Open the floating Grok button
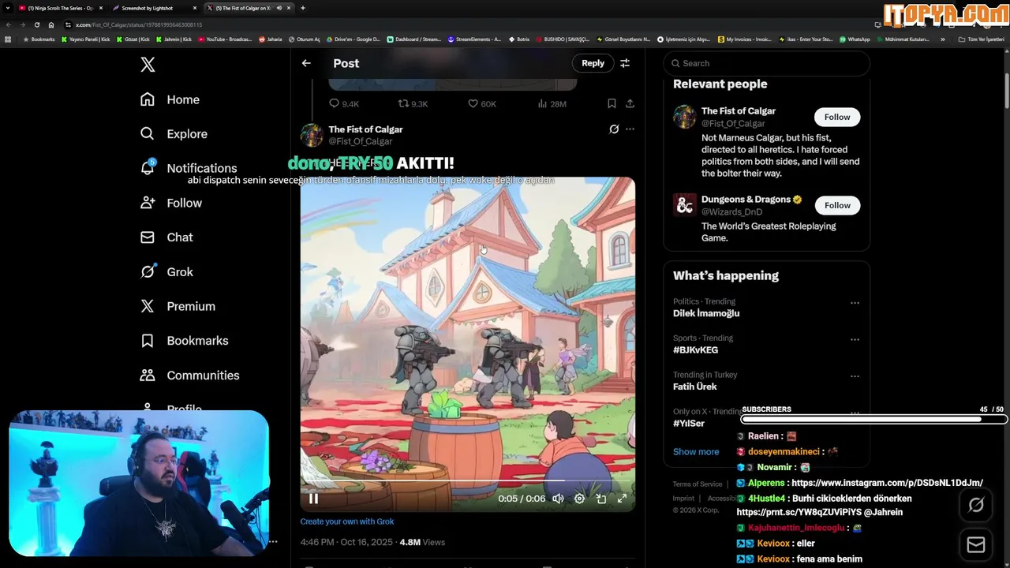The image size is (1010, 568). 976,506
